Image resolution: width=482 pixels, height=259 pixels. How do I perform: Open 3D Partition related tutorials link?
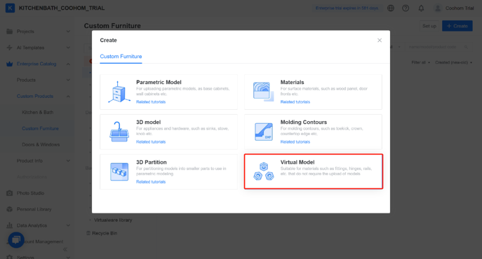coord(151,182)
